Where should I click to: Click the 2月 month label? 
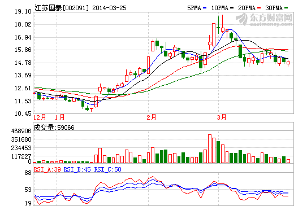click(152, 117)
